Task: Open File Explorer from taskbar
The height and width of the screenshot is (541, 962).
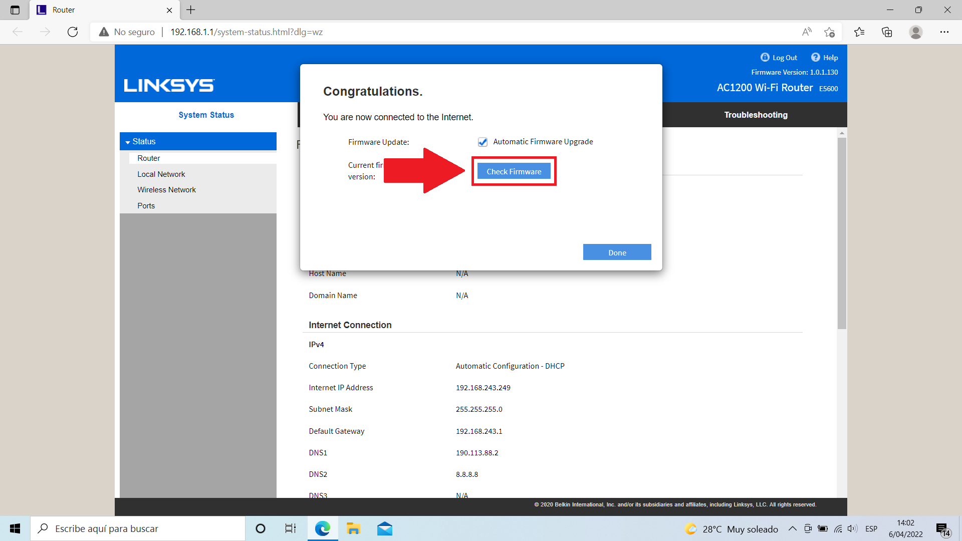Action: pyautogui.click(x=354, y=528)
